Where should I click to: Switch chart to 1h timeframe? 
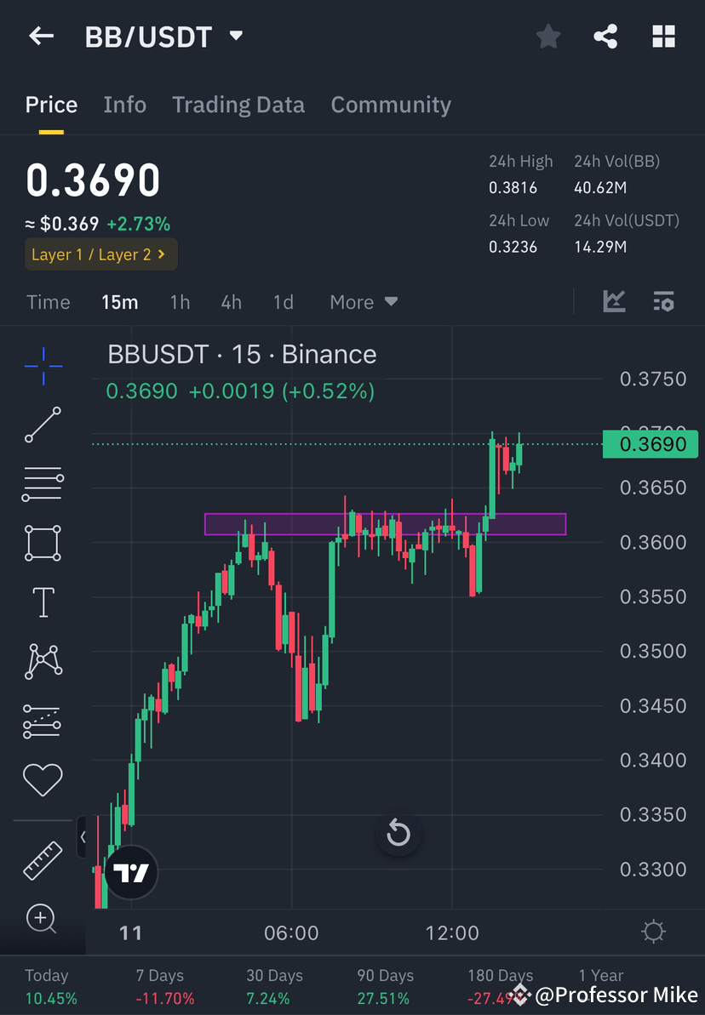click(x=180, y=302)
